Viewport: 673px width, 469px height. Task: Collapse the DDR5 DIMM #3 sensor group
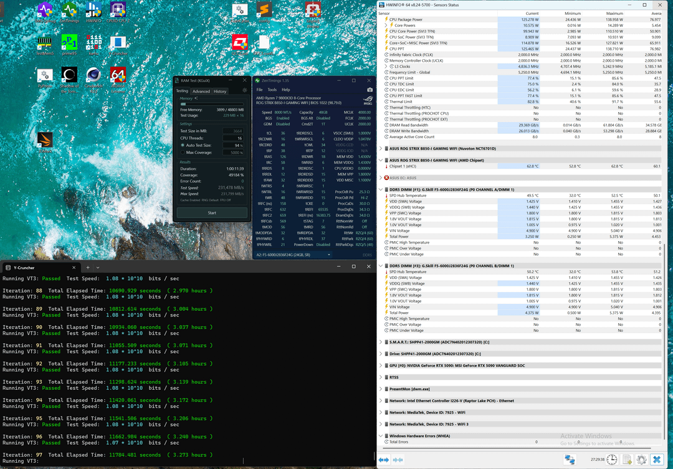pos(381,265)
